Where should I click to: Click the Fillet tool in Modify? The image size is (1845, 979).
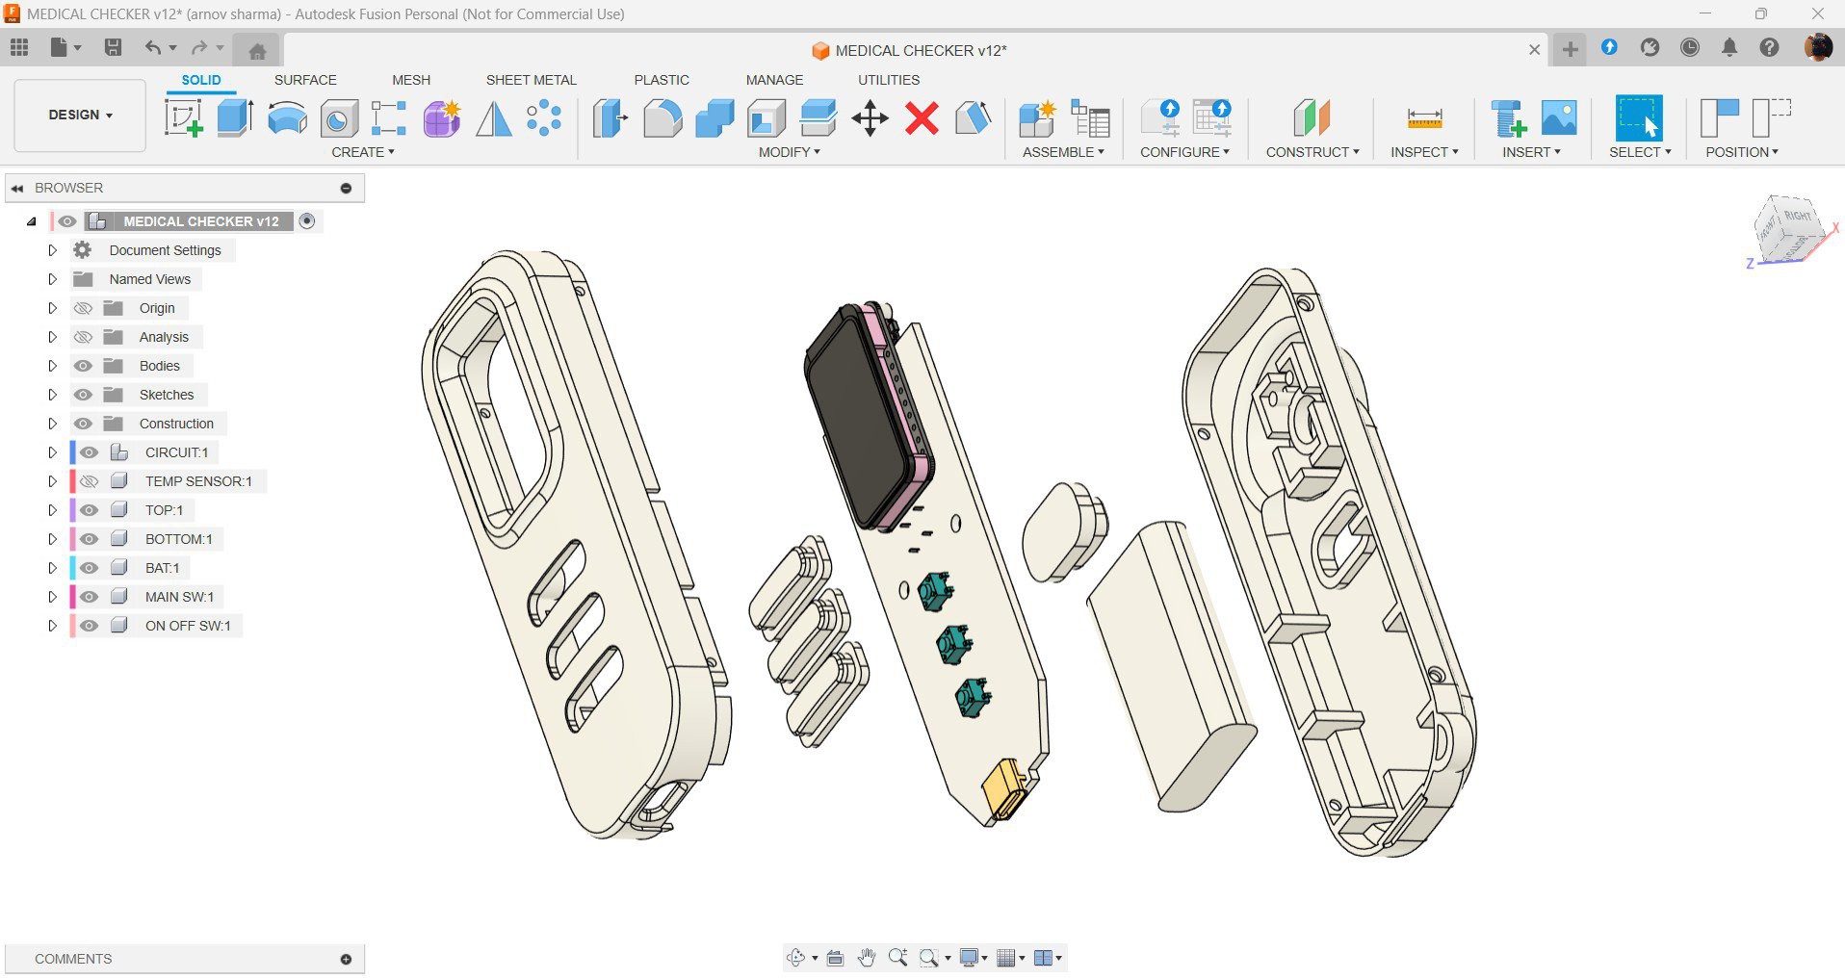[663, 118]
